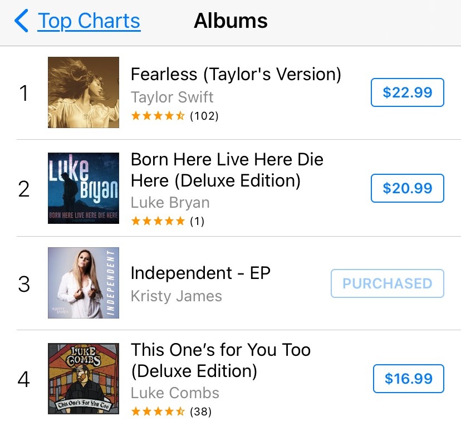This screenshot has height=426, width=461.
Task: Open Fearless (Taylor's Version) album cover
Action: pyautogui.click(x=84, y=92)
